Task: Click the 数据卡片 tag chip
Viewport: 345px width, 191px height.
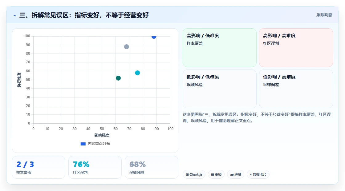Action: [x=258, y=174]
